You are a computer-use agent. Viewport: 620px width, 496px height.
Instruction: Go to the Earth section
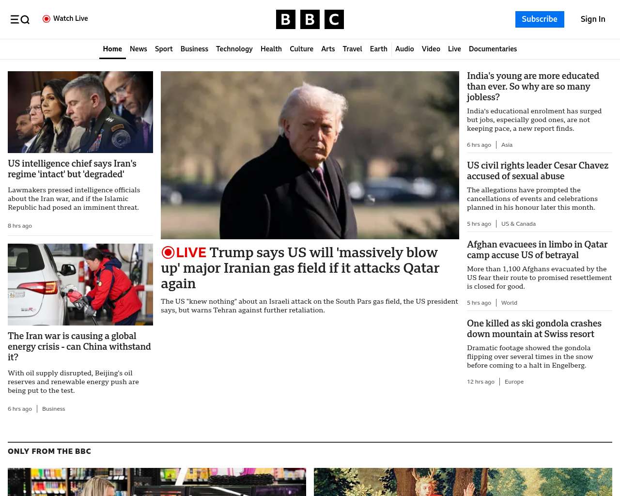[379, 49]
